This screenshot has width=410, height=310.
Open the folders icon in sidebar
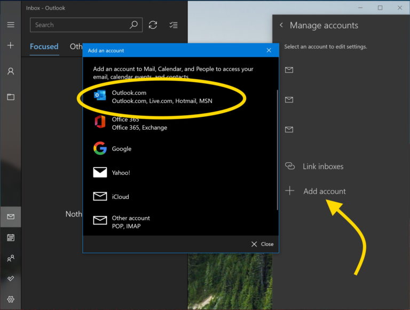(x=11, y=97)
